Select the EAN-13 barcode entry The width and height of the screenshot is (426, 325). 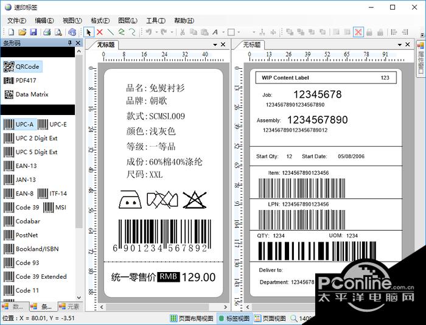(21, 166)
